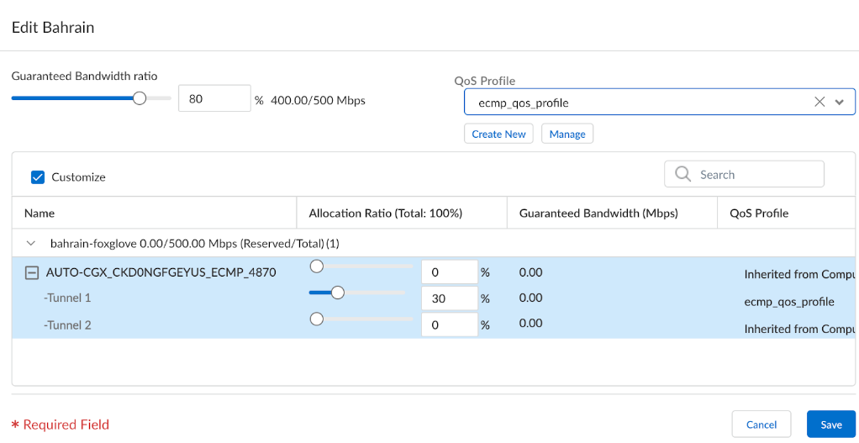Collapse AUTO-CGX_CKD0NGFGEYUS_ECMP_4870 with the minus icon
The height and width of the screenshot is (443, 859).
31,272
